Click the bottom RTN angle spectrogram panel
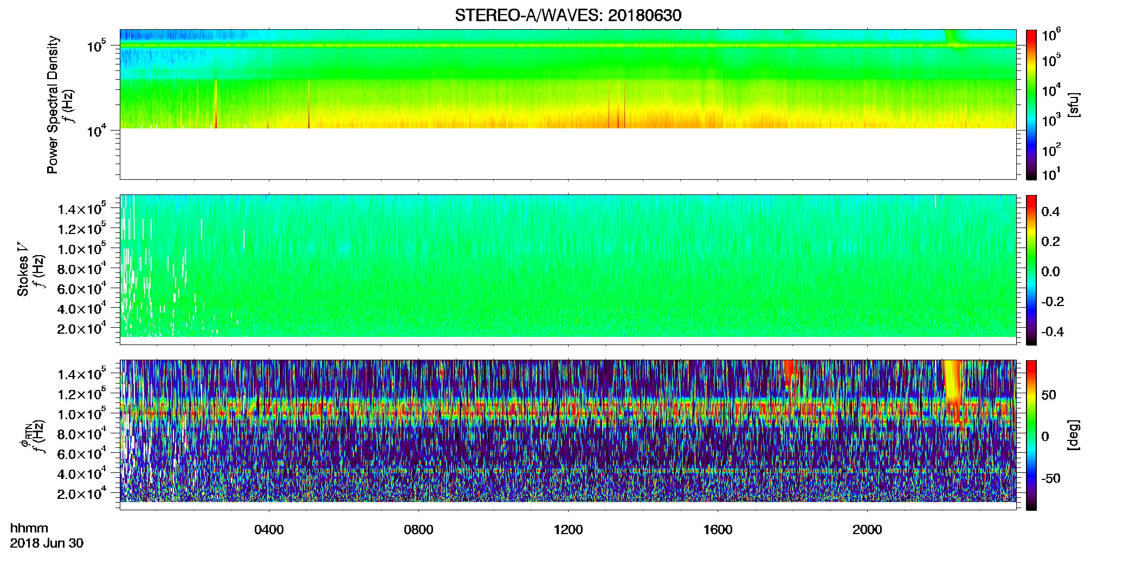Image resolution: width=1136 pixels, height=585 pixels. click(x=568, y=434)
